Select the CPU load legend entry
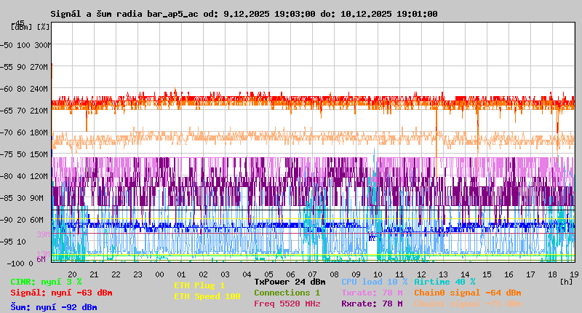 tap(374, 281)
